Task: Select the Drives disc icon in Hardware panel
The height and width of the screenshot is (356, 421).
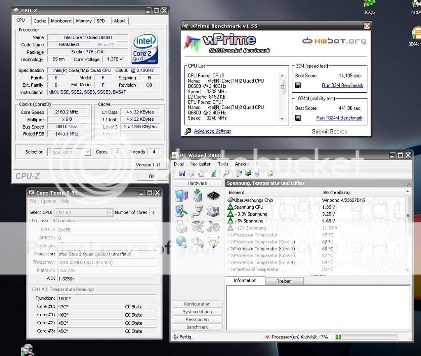Action: pyautogui.click(x=213, y=211)
